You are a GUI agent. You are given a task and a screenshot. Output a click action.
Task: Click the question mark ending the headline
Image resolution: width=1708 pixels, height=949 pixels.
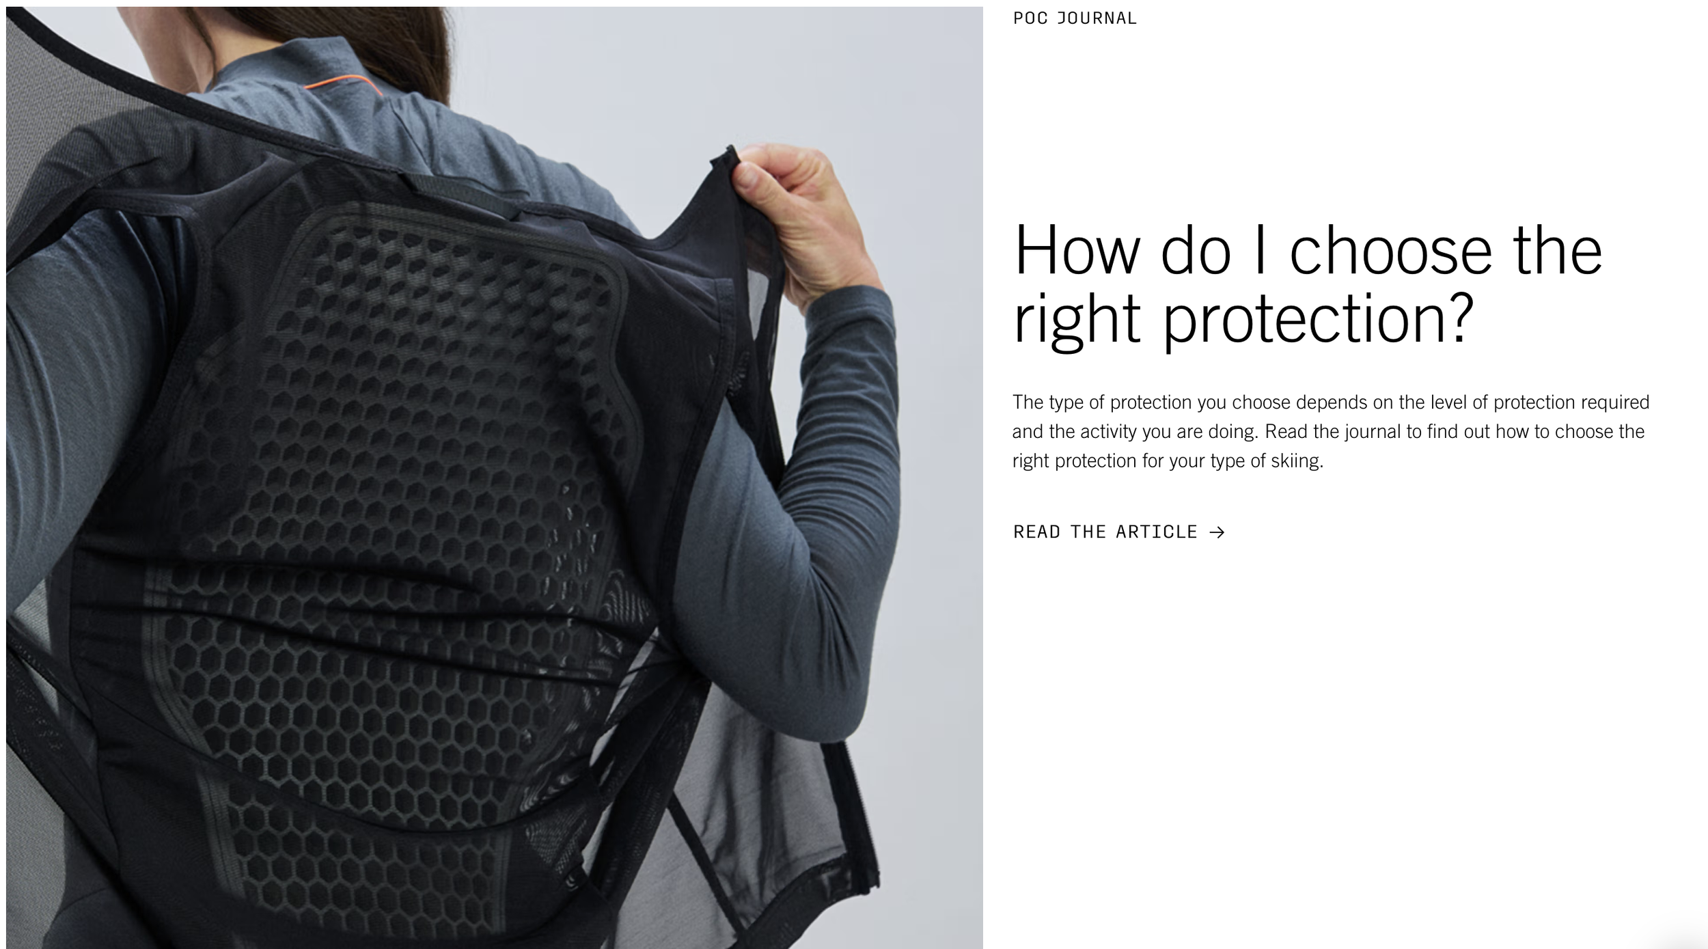(1459, 318)
